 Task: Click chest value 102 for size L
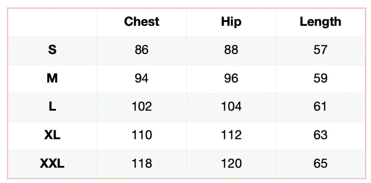coord(142,107)
